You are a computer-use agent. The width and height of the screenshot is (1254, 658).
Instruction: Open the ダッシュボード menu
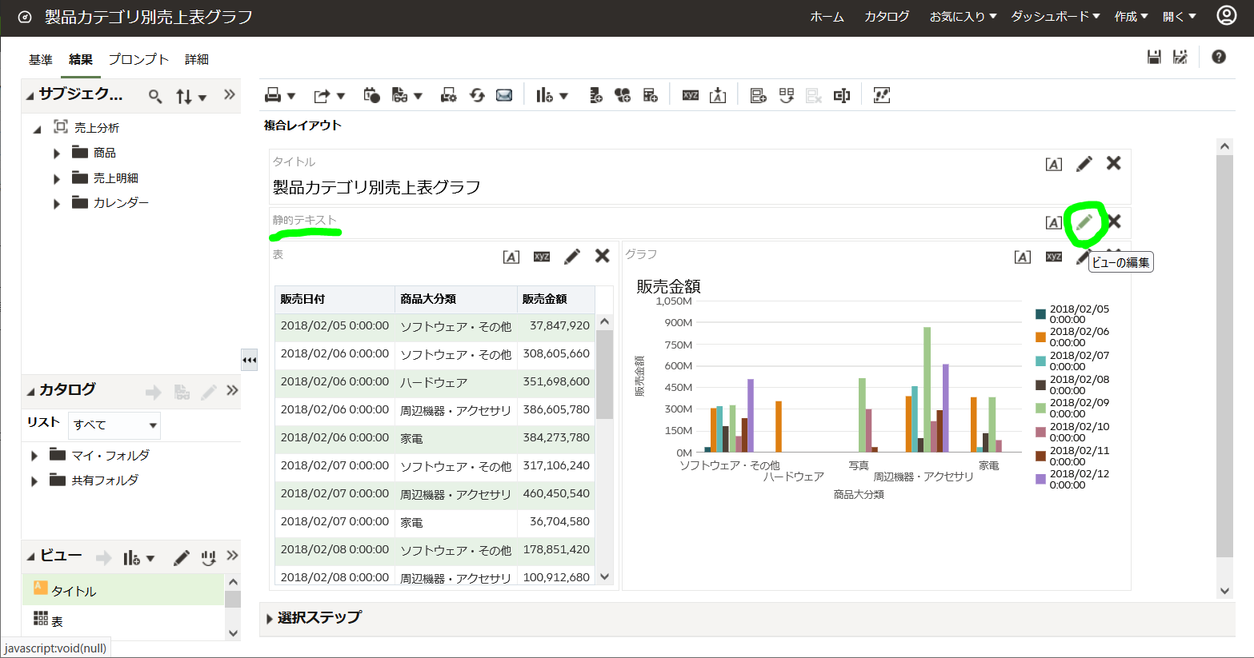1056,16
